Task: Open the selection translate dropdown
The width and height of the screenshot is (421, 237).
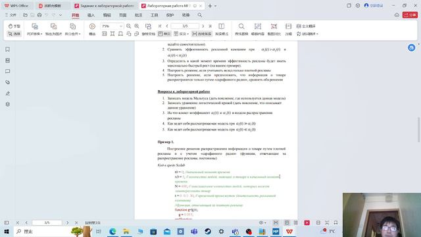Action: coord(307,34)
